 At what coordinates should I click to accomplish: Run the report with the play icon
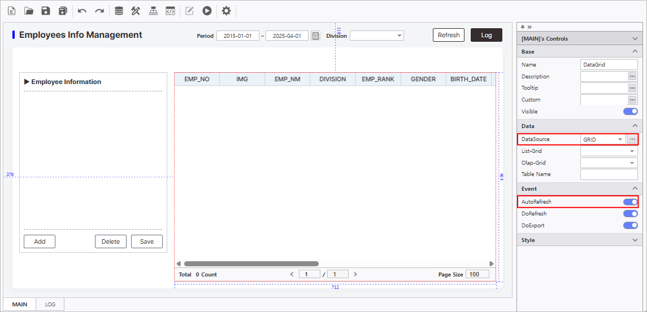tap(207, 11)
